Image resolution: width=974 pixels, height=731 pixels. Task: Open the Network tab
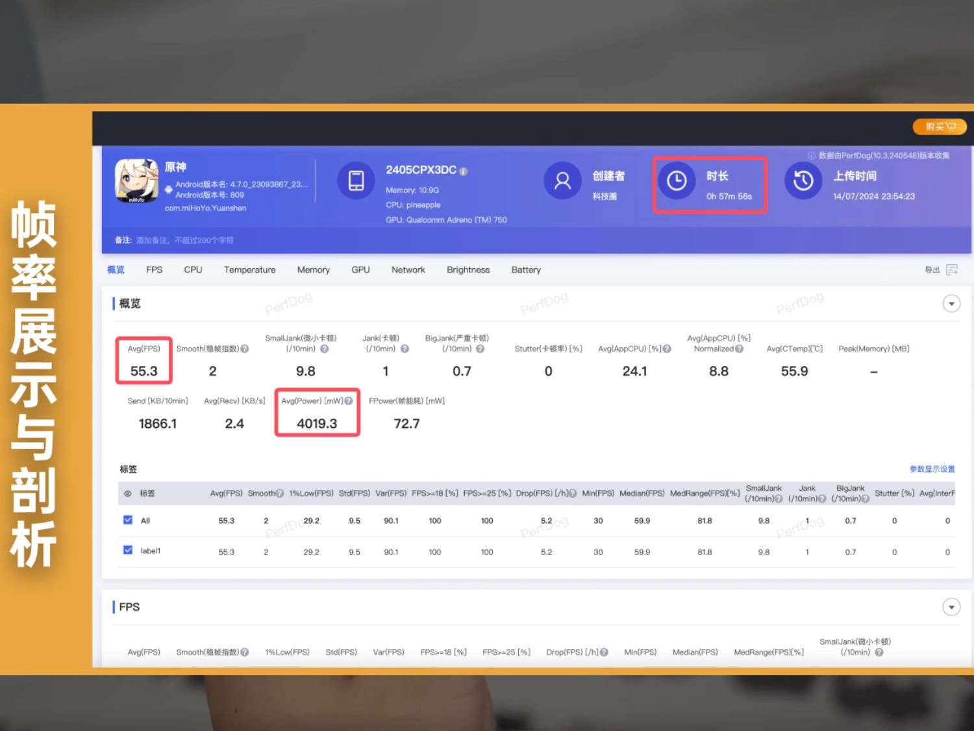(x=408, y=269)
